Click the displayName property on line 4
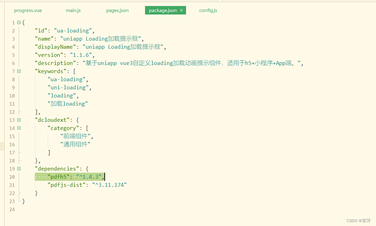The width and height of the screenshot is (376, 226). 55,47
